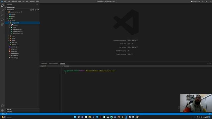Toggle bottom panel layout icon in title bar
212x119 pixels.
[x=194, y=1]
